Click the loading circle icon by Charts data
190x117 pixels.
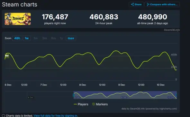tap(4, 115)
